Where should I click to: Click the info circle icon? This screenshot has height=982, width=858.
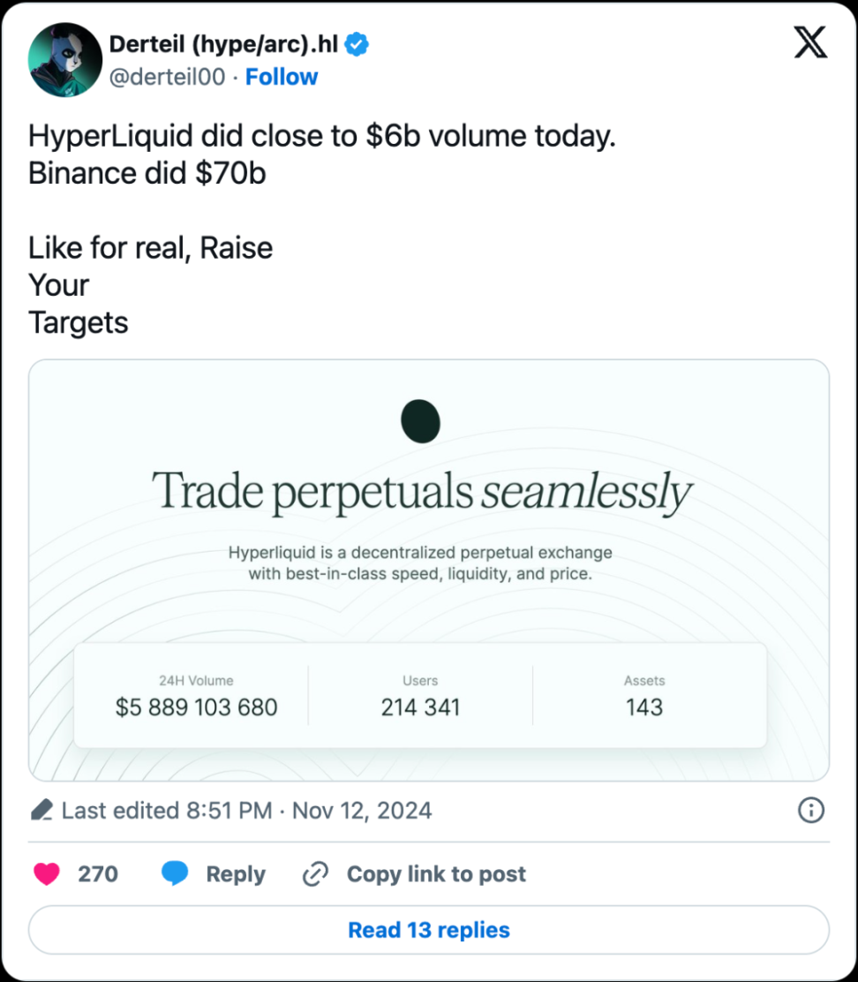pos(810,810)
